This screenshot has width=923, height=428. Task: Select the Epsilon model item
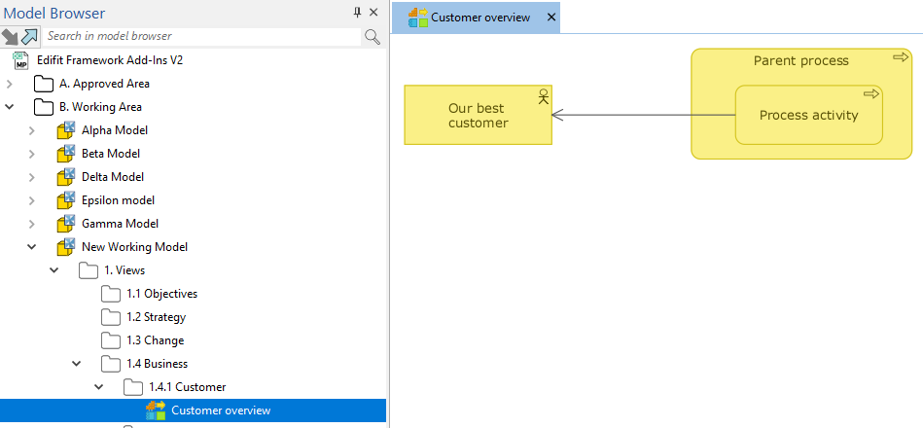point(118,200)
